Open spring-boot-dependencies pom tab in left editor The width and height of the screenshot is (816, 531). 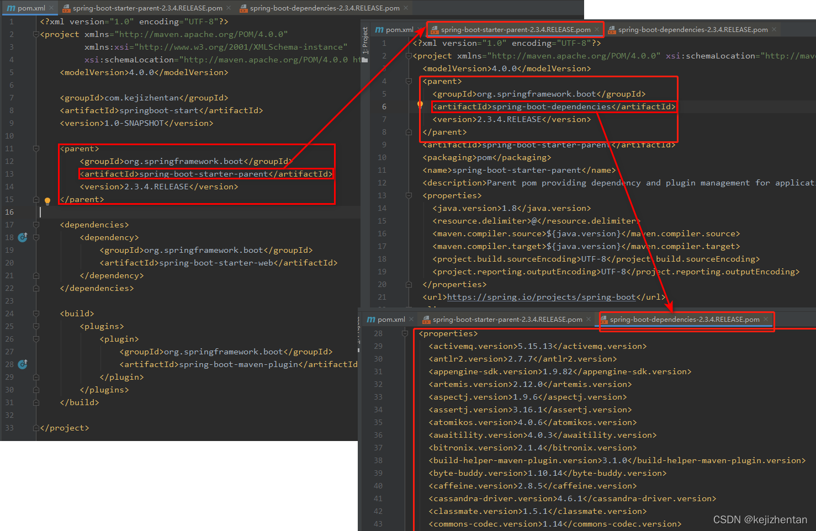325,8
